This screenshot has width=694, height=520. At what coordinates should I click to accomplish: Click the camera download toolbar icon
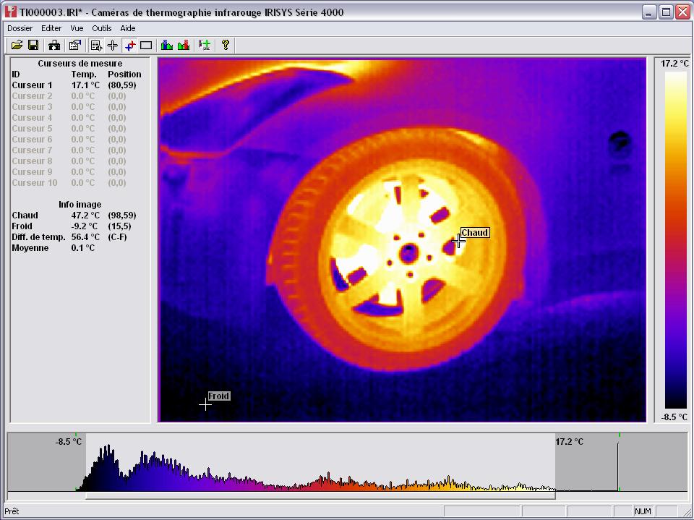point(54,45)
